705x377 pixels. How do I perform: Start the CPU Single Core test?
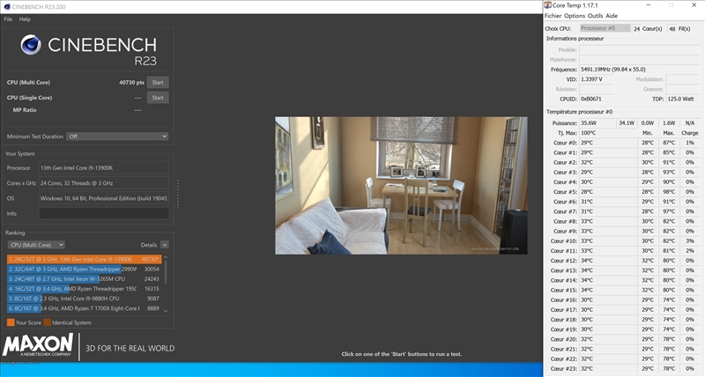point(158,98)
